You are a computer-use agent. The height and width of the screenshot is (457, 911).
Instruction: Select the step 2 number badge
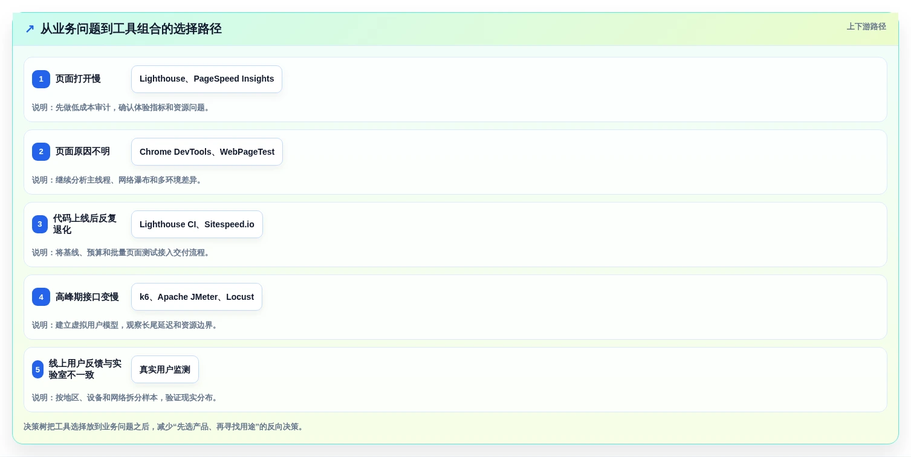41,152
